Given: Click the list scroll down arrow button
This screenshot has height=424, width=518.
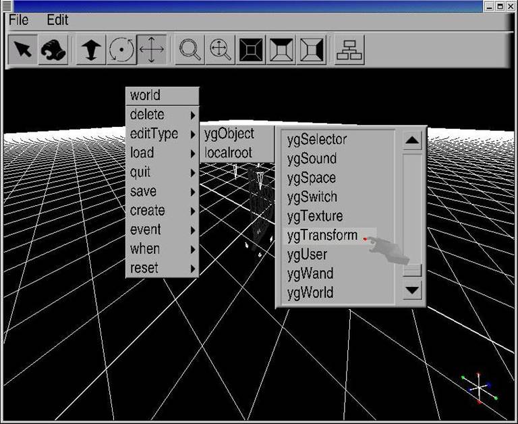Looking at the screenshot, I should 412,290.
